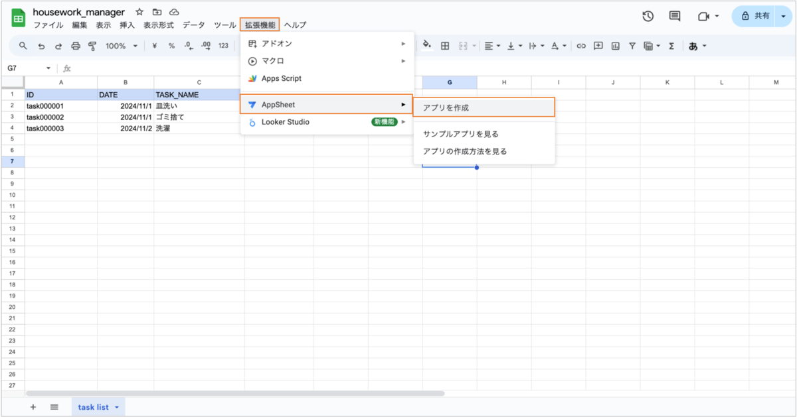This screenshot has width=797, height=417.
Task: Open the all sheets list icon
Action: 54,407
